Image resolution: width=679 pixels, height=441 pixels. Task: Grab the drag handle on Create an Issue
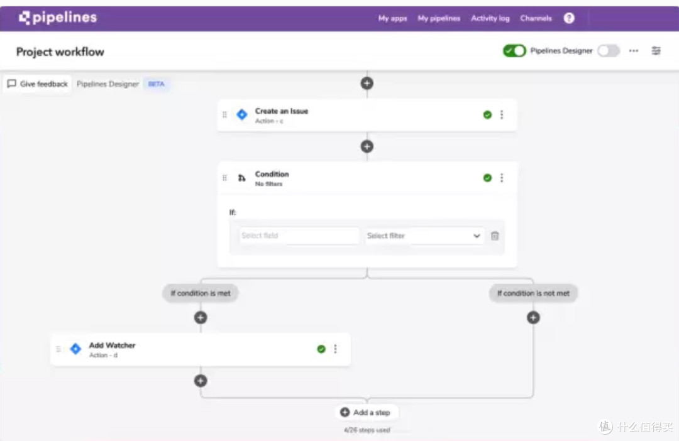[x=224, y=115]
